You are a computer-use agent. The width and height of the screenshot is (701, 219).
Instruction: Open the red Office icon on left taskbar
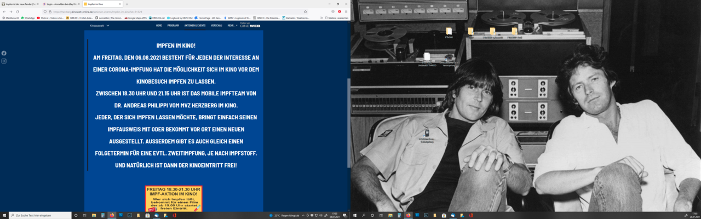[174, 215]
